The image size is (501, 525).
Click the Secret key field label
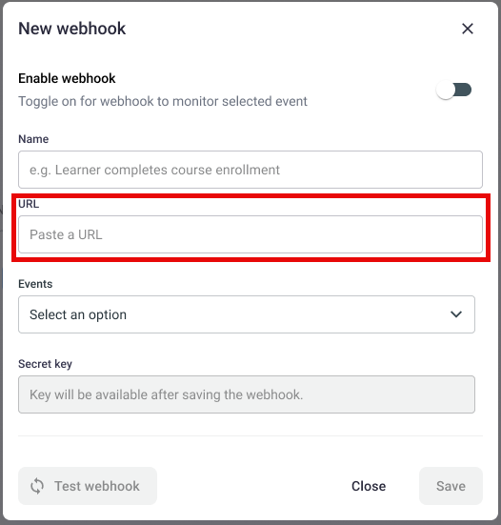click(x=45, y=364)
